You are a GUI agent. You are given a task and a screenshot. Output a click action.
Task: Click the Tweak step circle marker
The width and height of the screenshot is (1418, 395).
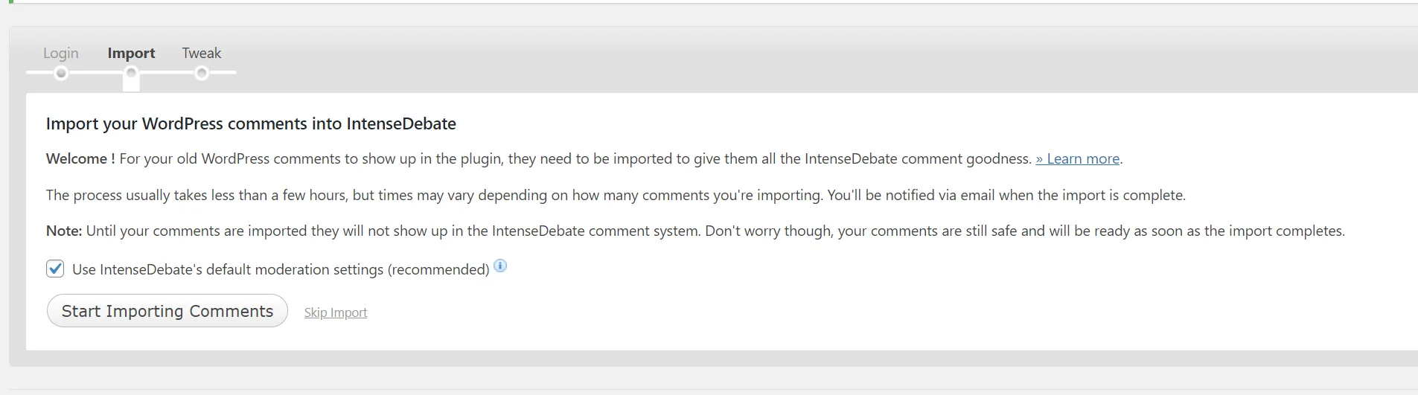point(202,73)
